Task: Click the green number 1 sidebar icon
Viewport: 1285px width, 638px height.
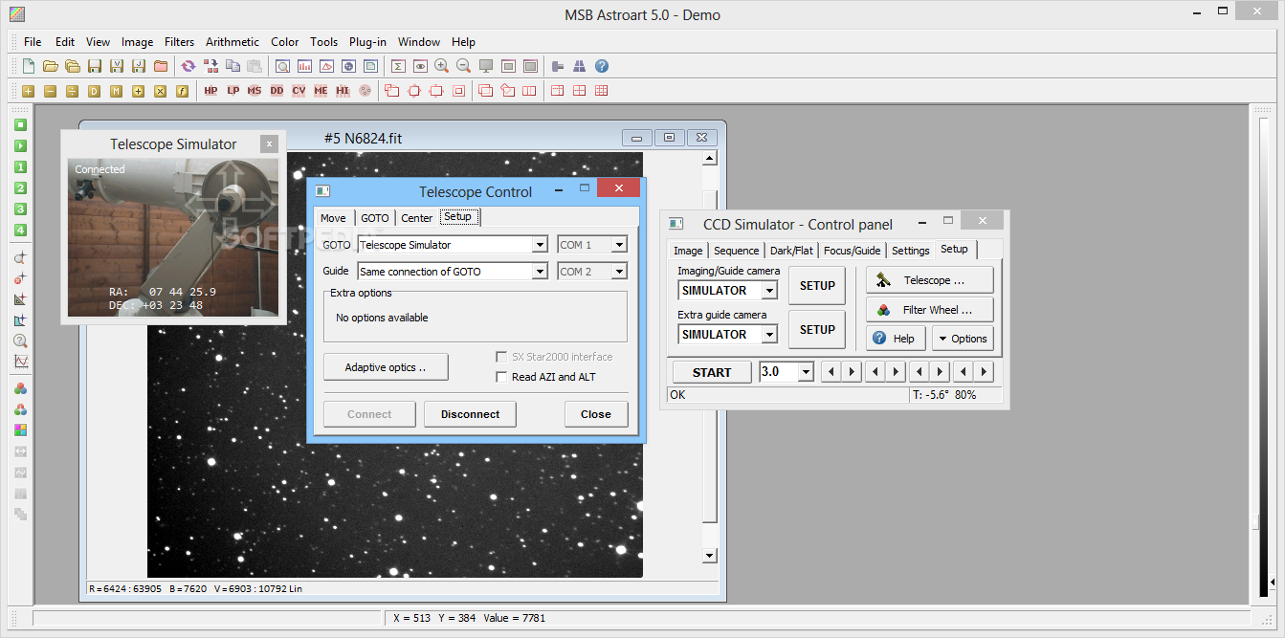Action: tap(20, 166)
